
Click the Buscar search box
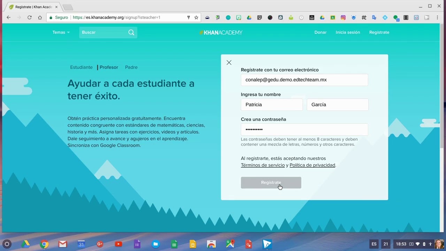coord(108,32)
